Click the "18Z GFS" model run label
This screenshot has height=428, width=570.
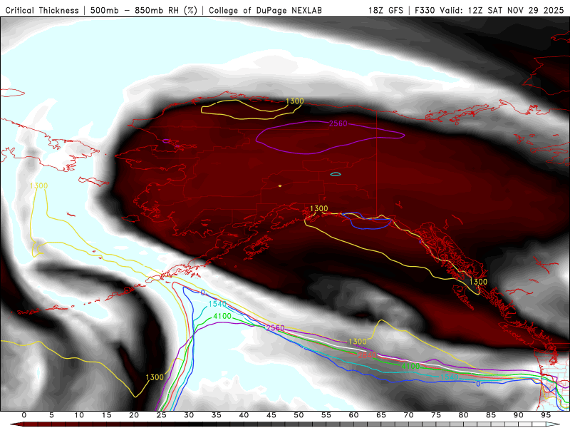coord(385,11)
